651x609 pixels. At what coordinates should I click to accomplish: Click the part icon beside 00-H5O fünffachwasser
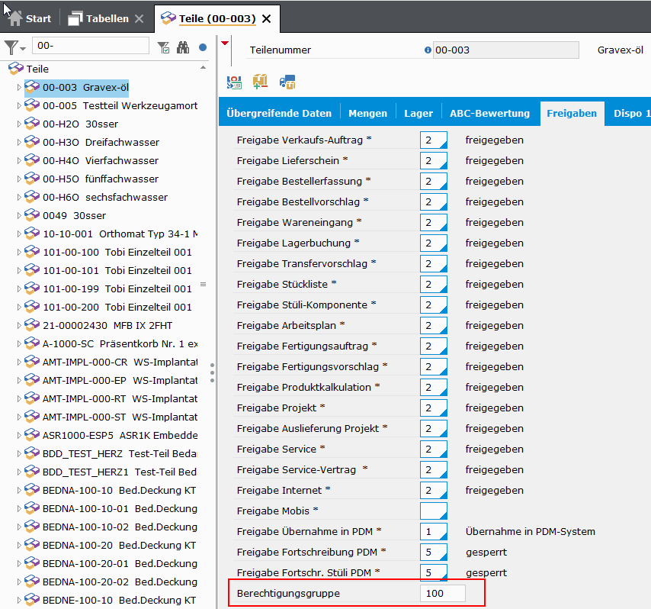(x=32, y=179)
